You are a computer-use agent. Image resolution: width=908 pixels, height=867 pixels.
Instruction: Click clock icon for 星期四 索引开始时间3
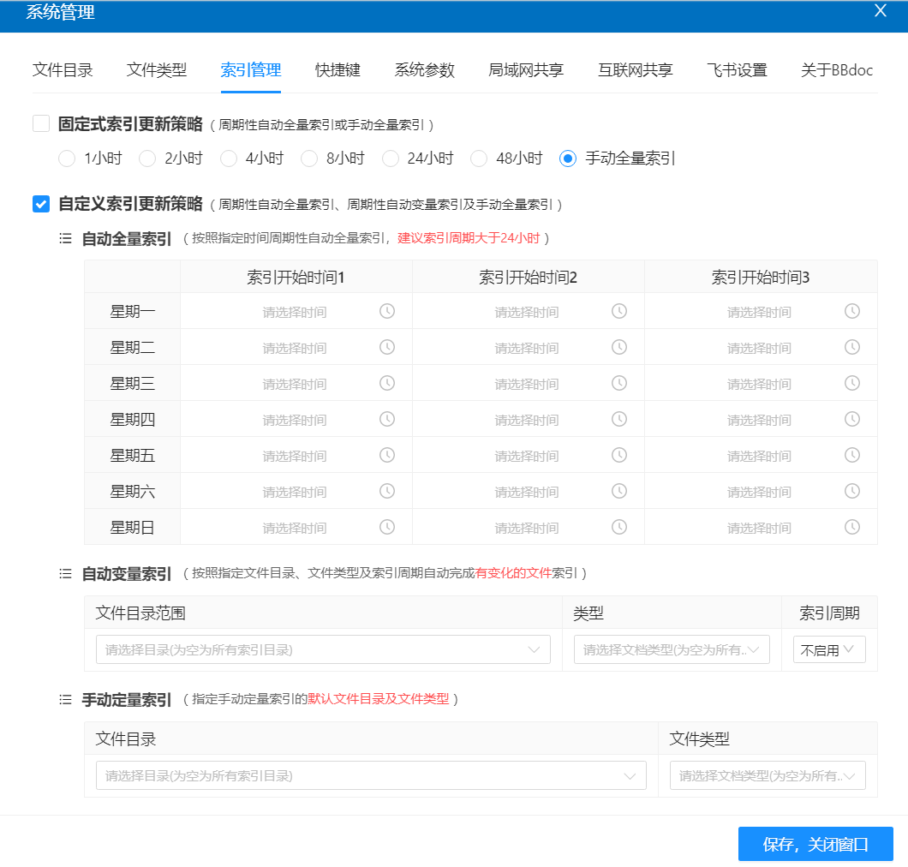[851, 419]
